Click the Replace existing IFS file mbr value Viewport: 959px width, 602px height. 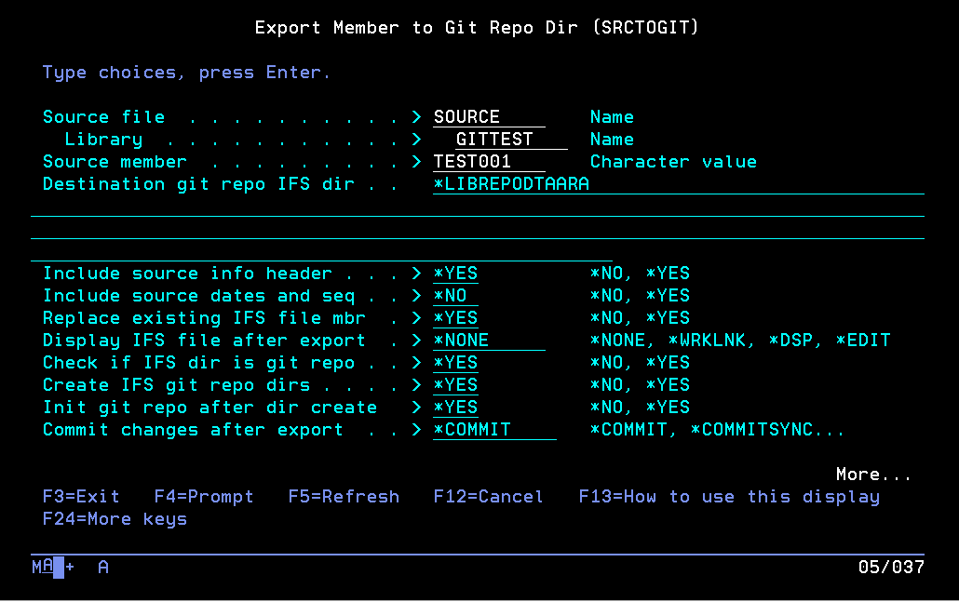tap(455, 318)
